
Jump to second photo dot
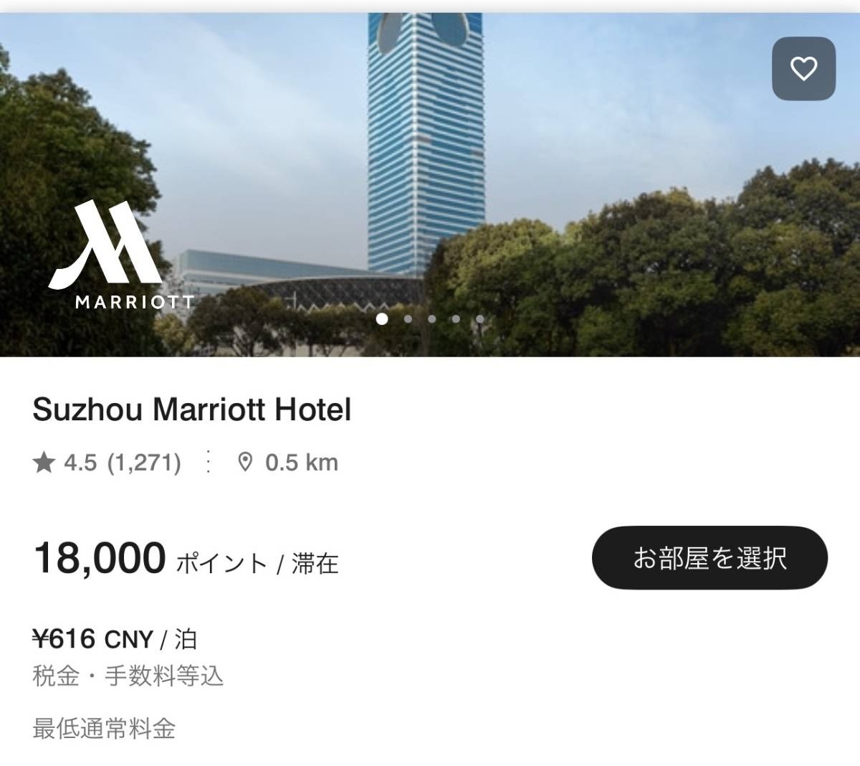pyautogui.click(x=408, y=318)
